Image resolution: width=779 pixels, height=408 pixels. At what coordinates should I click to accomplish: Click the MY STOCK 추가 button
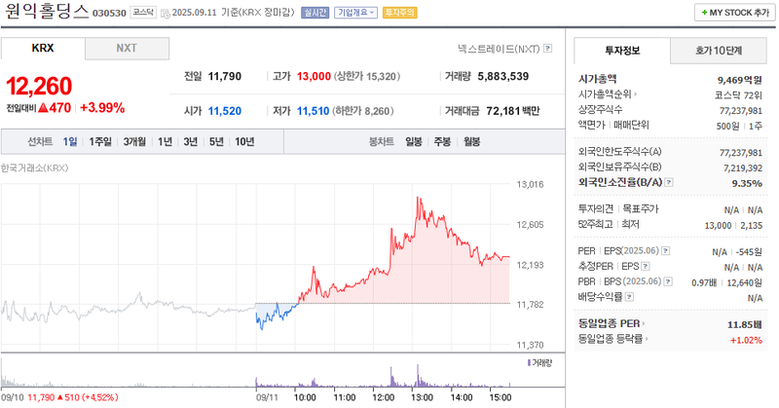(x=735, y=13)
